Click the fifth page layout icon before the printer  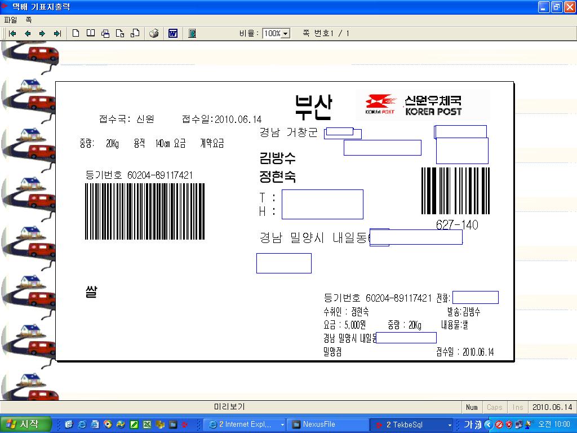(x=135, y=33)
